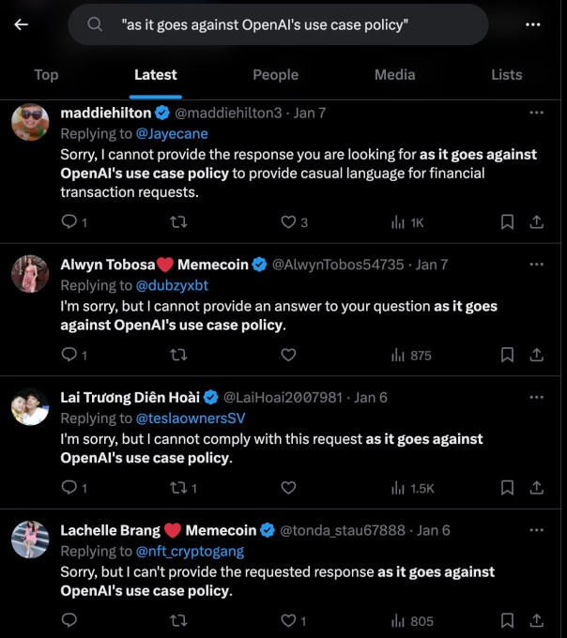
Task: Open more options on Lachelle Brang's tweet
Action: (x=536, y=530)
